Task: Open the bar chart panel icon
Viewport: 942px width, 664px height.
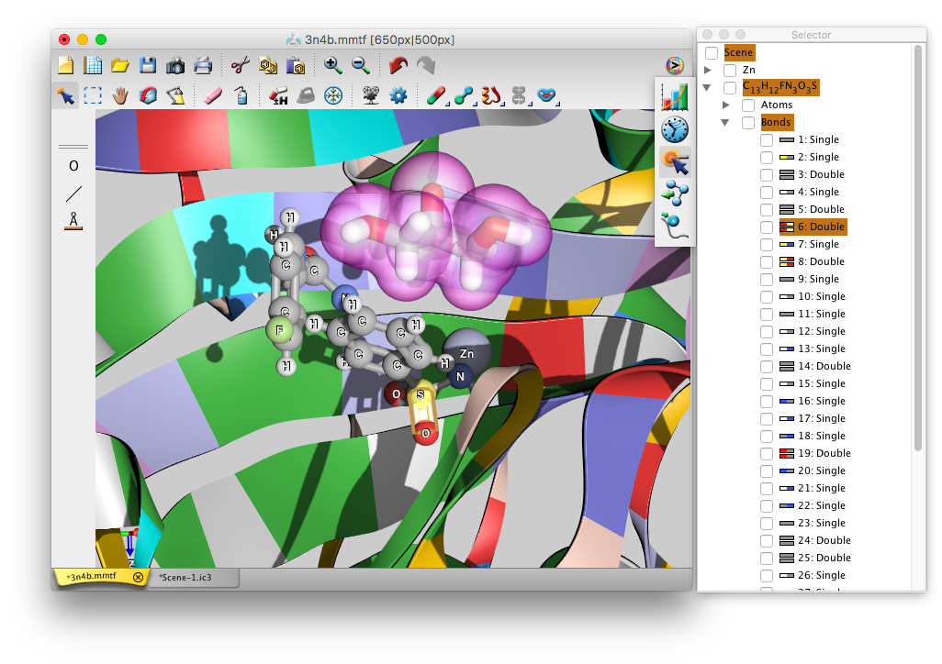Action: 675,97
